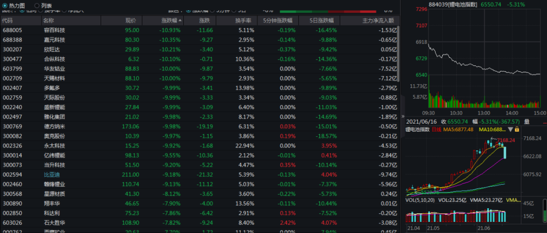Image resolution: width=547 pixels, height=233 pixels.
Task: Click the sort arrow on 涨跌幅 column
Action: 179,21
